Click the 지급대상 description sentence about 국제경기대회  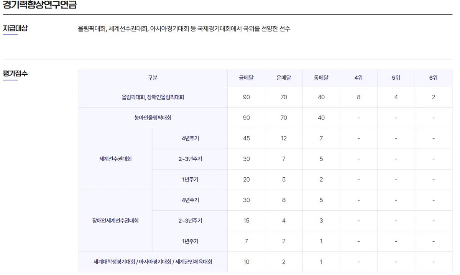(184, 29)
